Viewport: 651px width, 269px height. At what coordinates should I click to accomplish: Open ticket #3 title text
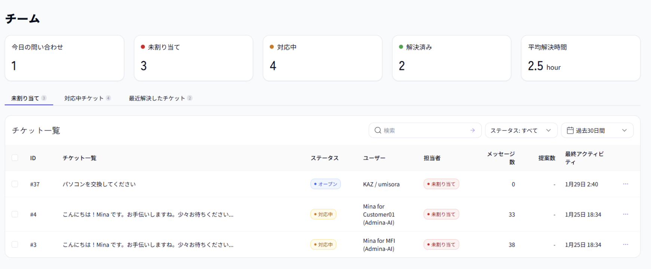pyautogui.click(x=148, y=245)
